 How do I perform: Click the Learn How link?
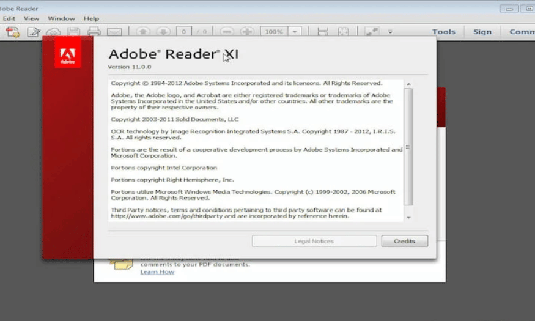[157, 272]
